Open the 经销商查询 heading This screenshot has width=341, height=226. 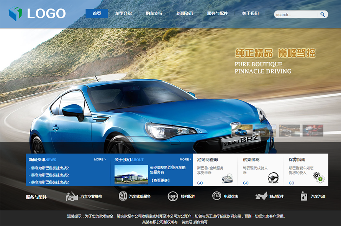207,160
